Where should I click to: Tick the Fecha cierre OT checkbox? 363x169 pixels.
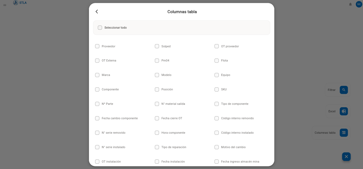[x=157, y=118]
